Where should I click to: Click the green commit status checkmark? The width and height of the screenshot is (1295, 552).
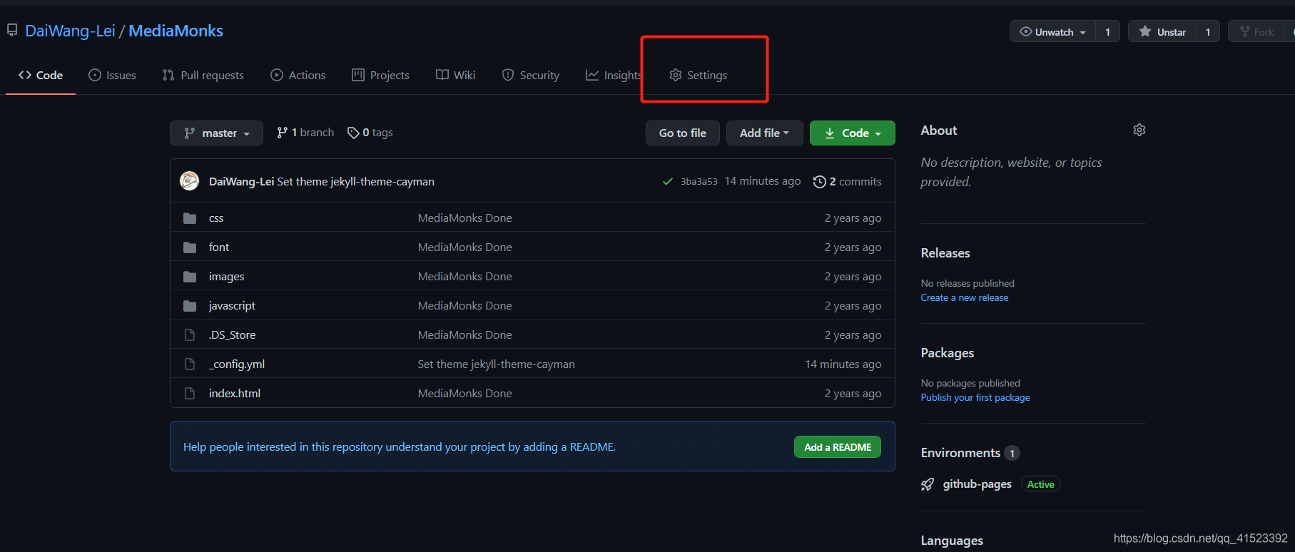[x=668, y=181]
